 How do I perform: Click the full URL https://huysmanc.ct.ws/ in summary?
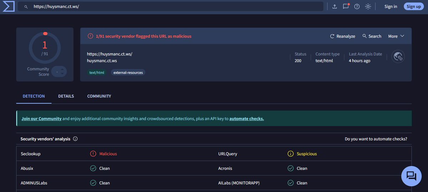[110, 54]
